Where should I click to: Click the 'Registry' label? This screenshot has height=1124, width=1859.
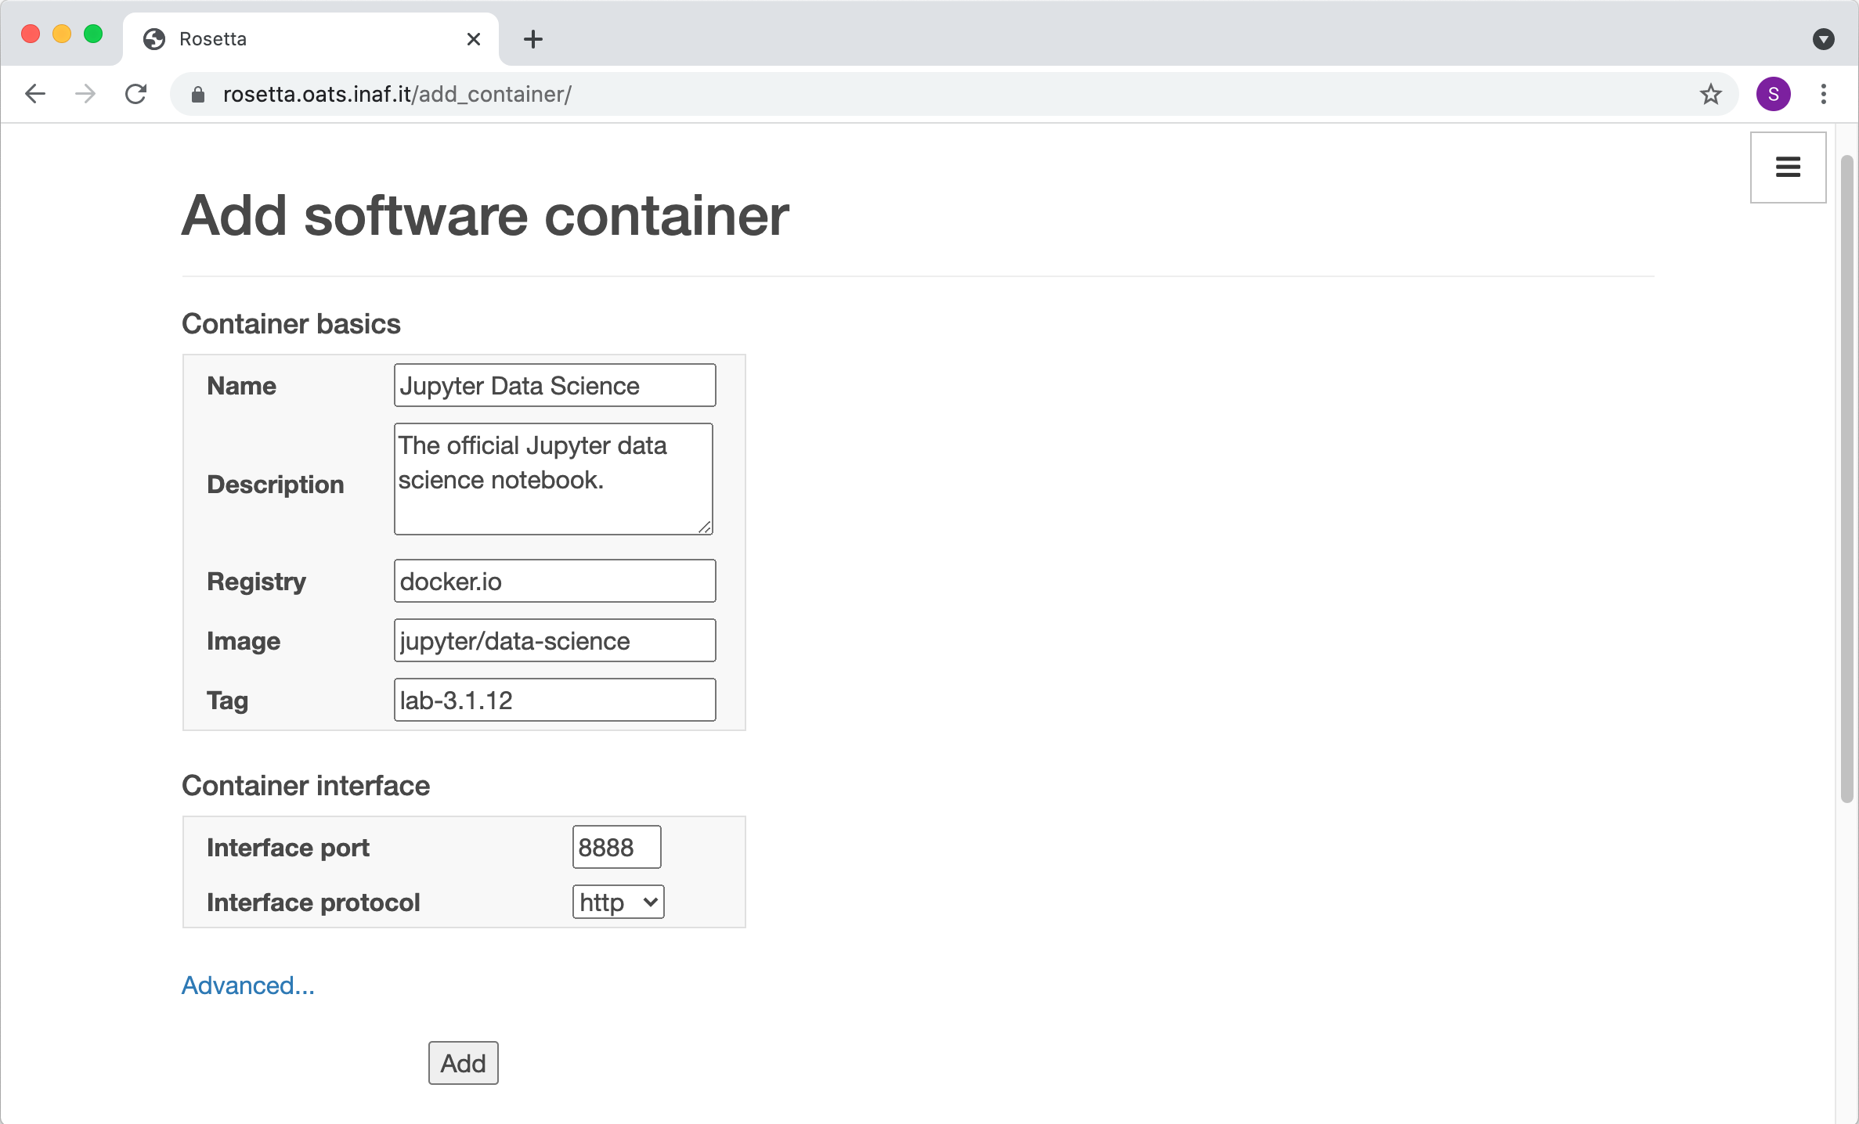pyautogui.click(x=256, y=582)
